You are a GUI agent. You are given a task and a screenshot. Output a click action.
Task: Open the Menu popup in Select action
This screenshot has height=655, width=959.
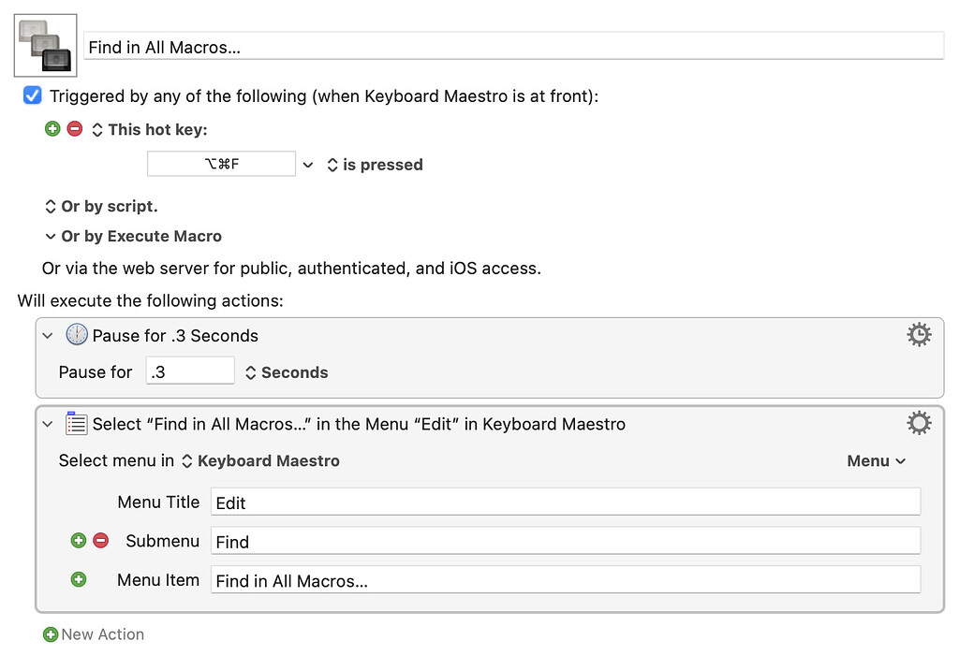(876, 461)
